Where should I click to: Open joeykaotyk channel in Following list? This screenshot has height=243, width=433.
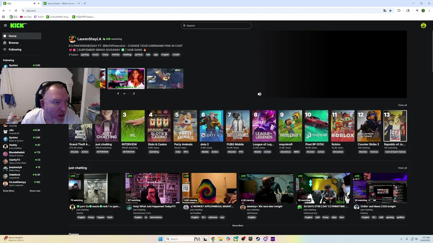tap(21, 169)
